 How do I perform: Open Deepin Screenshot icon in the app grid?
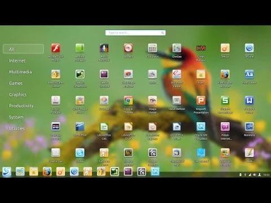80,74
